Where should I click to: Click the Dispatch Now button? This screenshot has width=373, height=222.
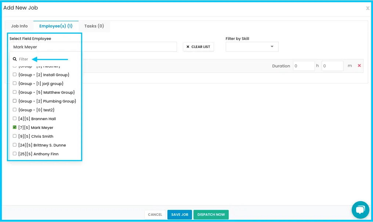211,214
